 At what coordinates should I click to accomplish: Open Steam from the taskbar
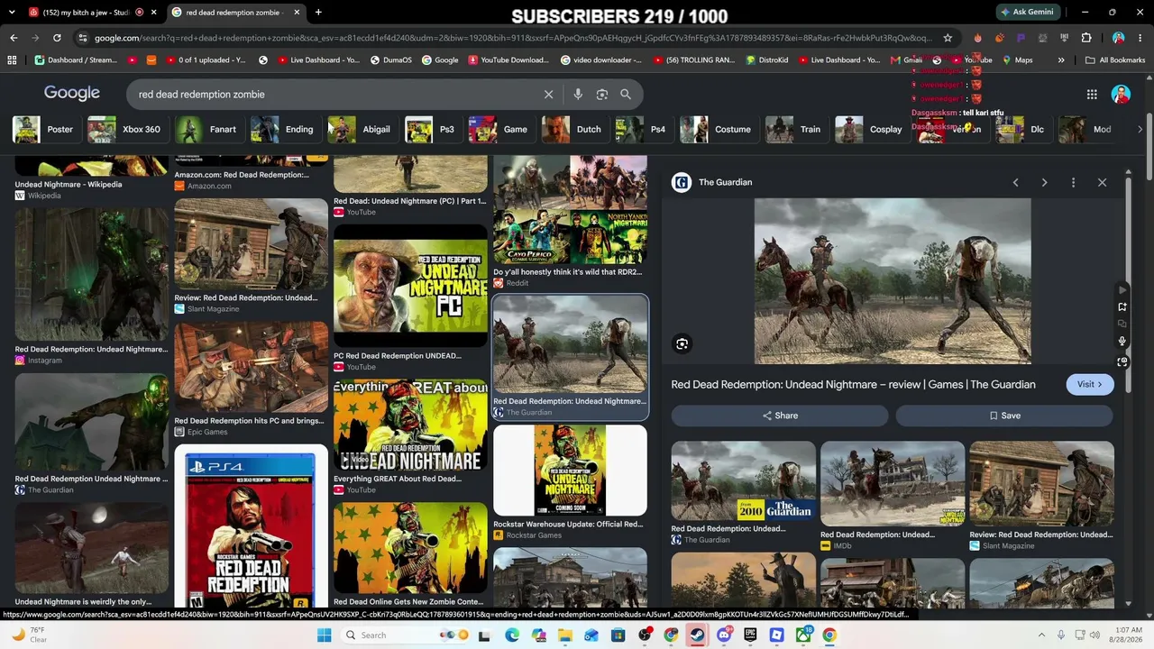click(697, 635)
